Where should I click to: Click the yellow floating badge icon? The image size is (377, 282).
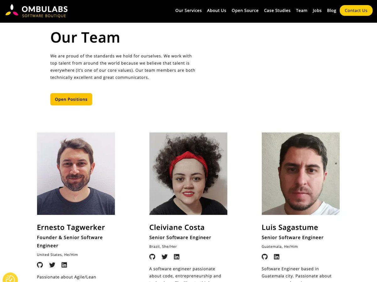[9, 277]
